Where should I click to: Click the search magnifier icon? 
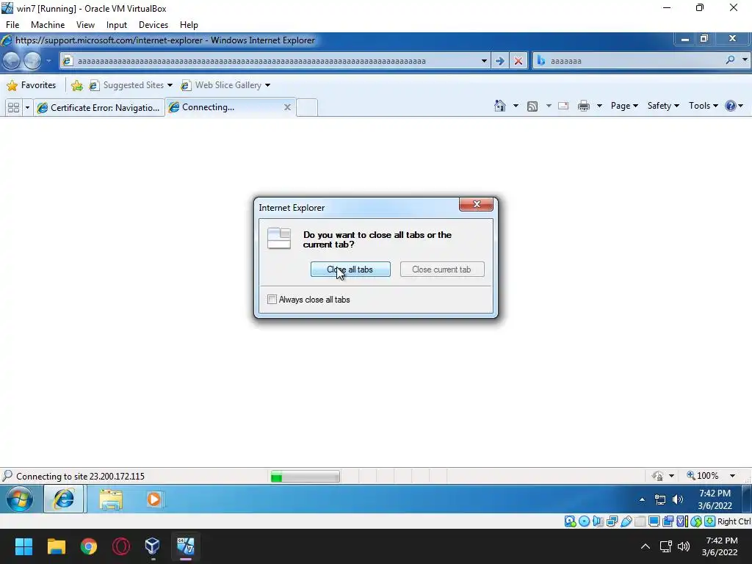pyautogui.click(x=730, y=60)
